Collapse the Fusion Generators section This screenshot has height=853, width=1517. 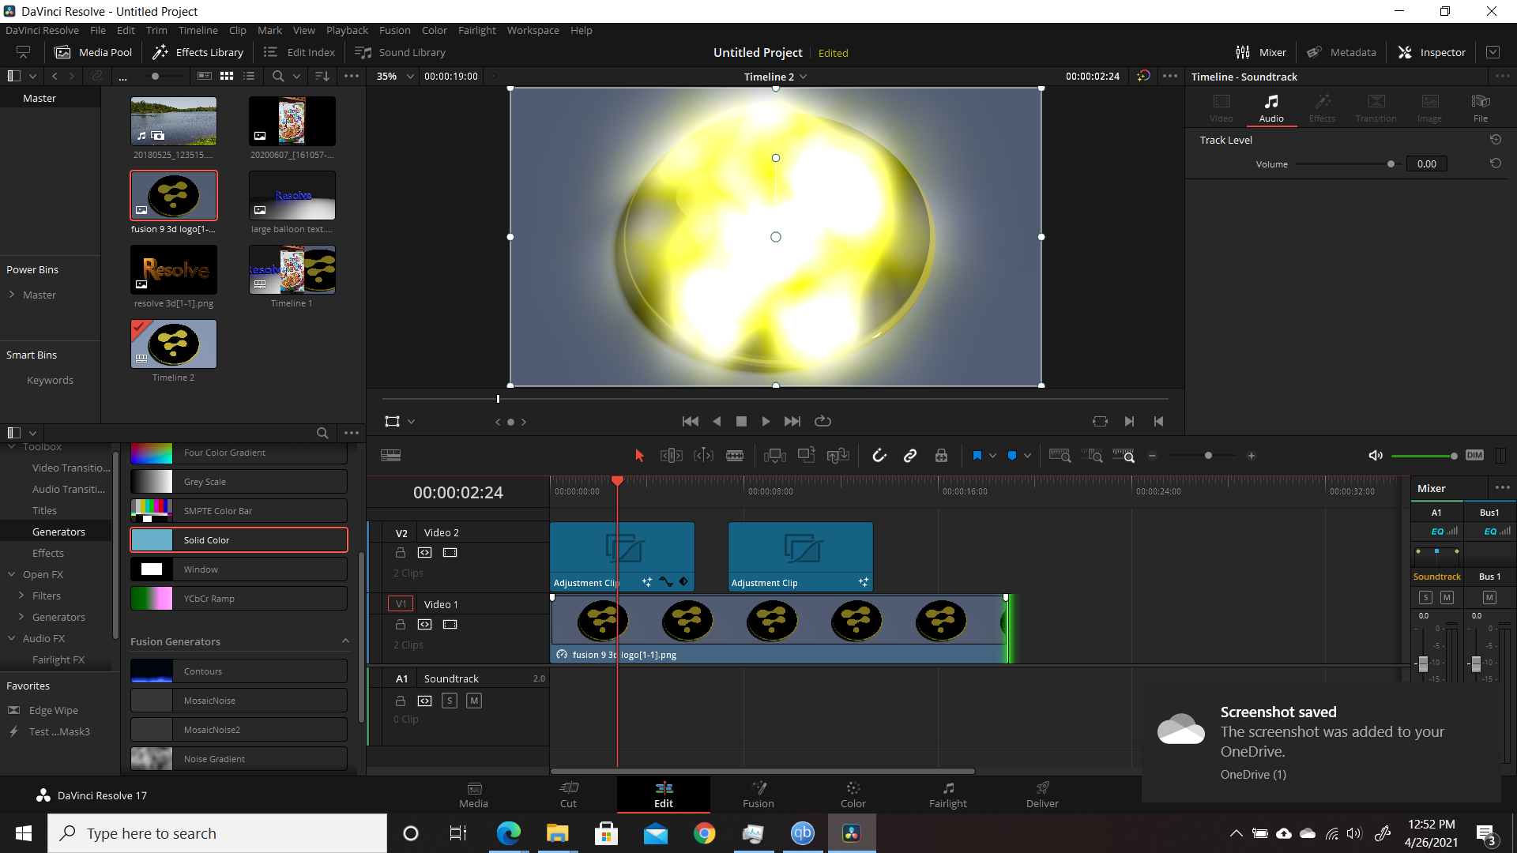click(345, 641)
